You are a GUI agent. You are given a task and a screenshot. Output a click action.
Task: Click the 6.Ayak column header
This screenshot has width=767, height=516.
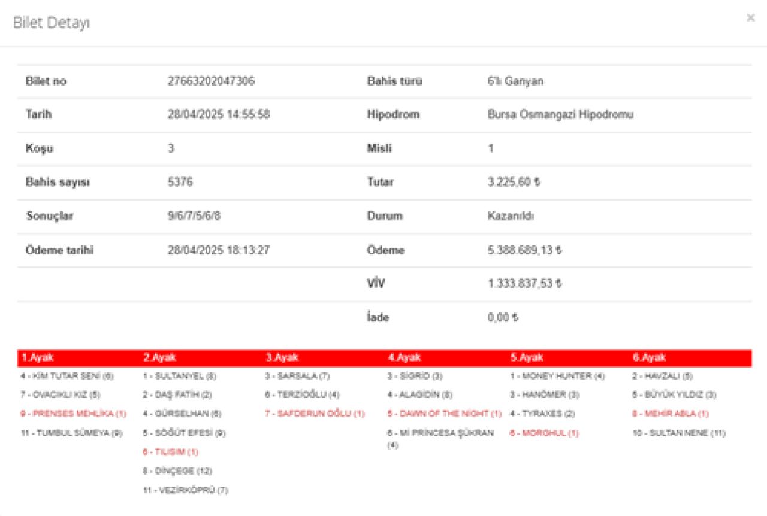[x=649, y=357]
